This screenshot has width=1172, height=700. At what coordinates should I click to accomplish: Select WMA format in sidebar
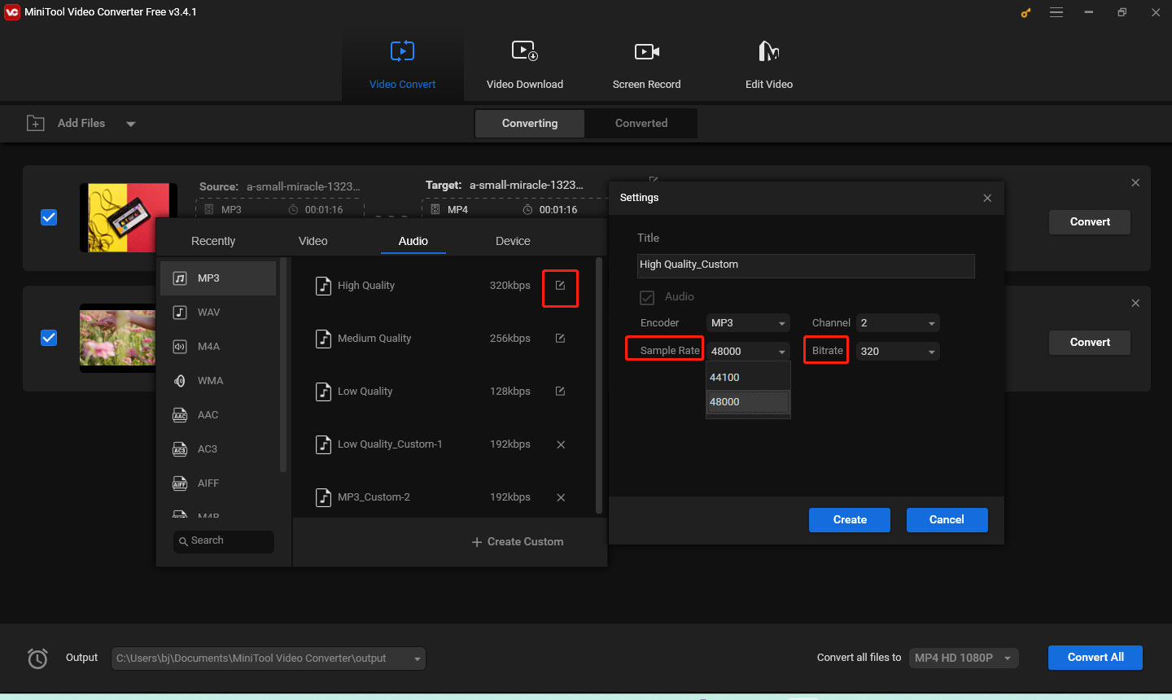pos(218,381)
